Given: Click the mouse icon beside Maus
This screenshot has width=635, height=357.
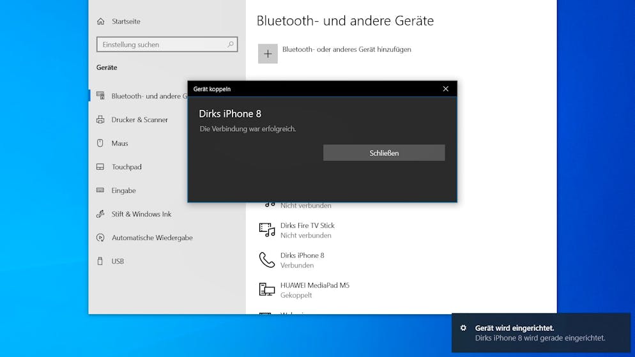Looking at the screenshot, I should 100,143.
